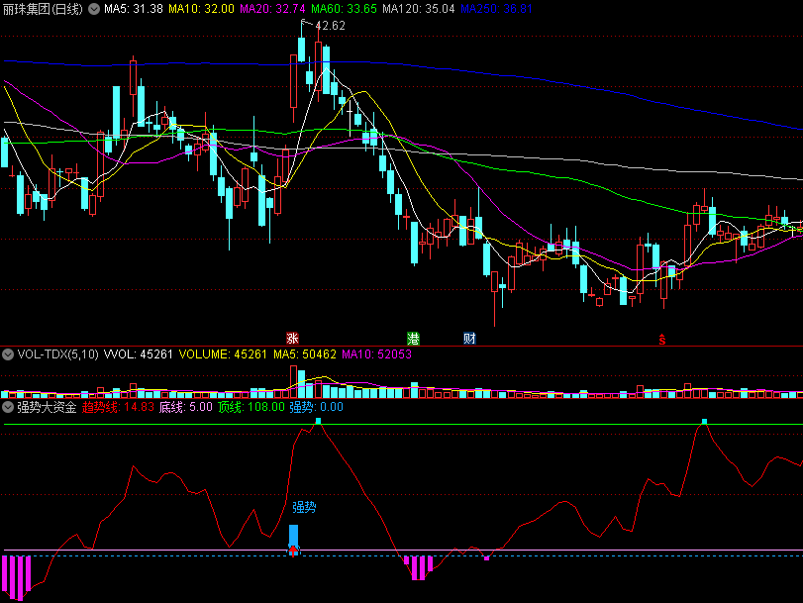Click the 42.62 high price label
Viewport: 803px width, 603px height.
331,26
